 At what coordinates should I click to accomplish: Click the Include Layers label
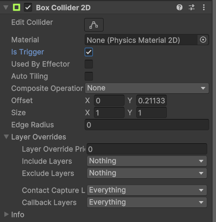click(x=47, y=161)
